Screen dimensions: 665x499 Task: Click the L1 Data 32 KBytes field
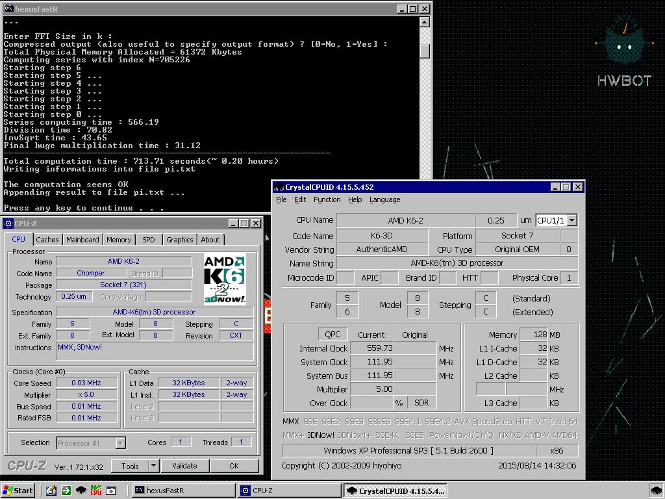[188, 383]
